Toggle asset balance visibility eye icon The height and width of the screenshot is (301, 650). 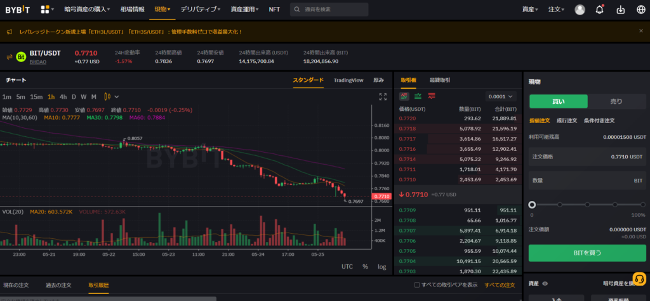click(545, 284)
